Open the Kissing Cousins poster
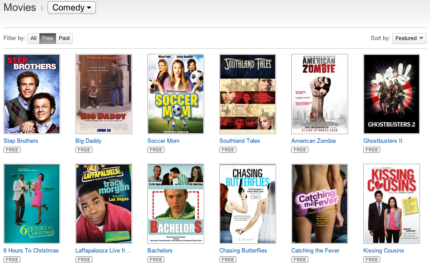Screen dimensions: 430x266 coord(392,204)
